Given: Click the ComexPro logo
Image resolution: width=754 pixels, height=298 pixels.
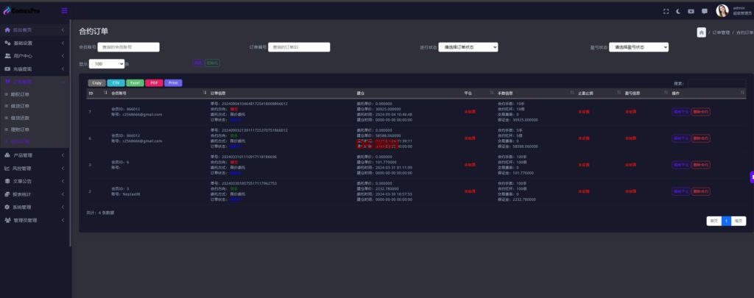Looking at the screenshot, I should (x=22, y=10).
